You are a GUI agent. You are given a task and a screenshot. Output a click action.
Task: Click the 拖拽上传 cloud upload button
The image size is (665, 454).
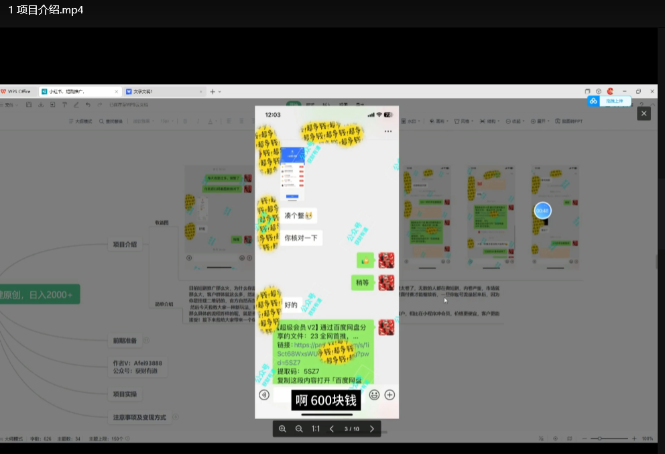[x=609, y=101]
